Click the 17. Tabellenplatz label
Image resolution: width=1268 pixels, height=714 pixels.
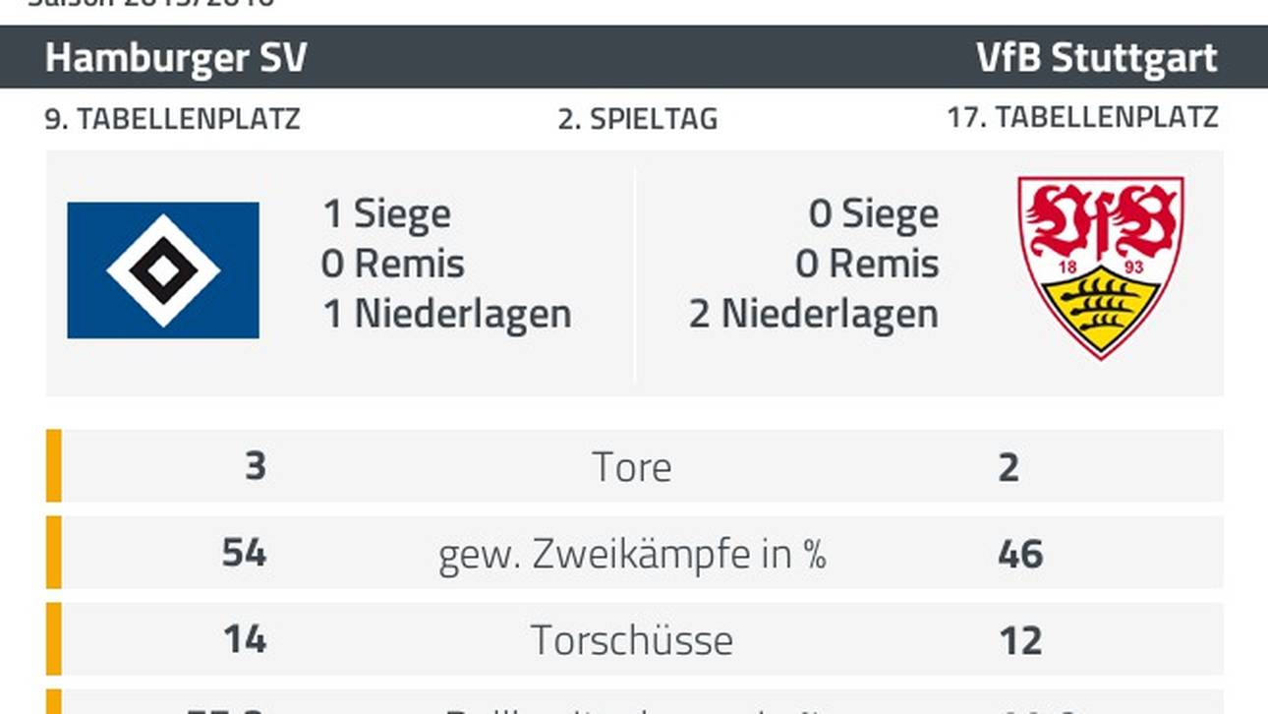[x=1082, y=118]
